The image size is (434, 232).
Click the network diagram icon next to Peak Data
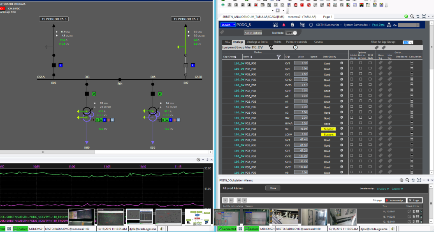pos(389,25)
